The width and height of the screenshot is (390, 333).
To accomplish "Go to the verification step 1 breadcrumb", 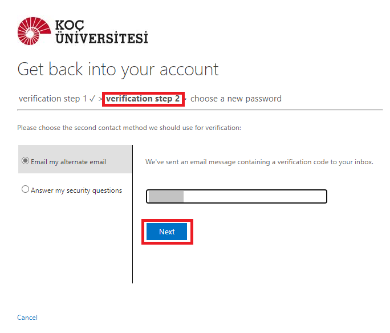I will [x=49, y=99].
